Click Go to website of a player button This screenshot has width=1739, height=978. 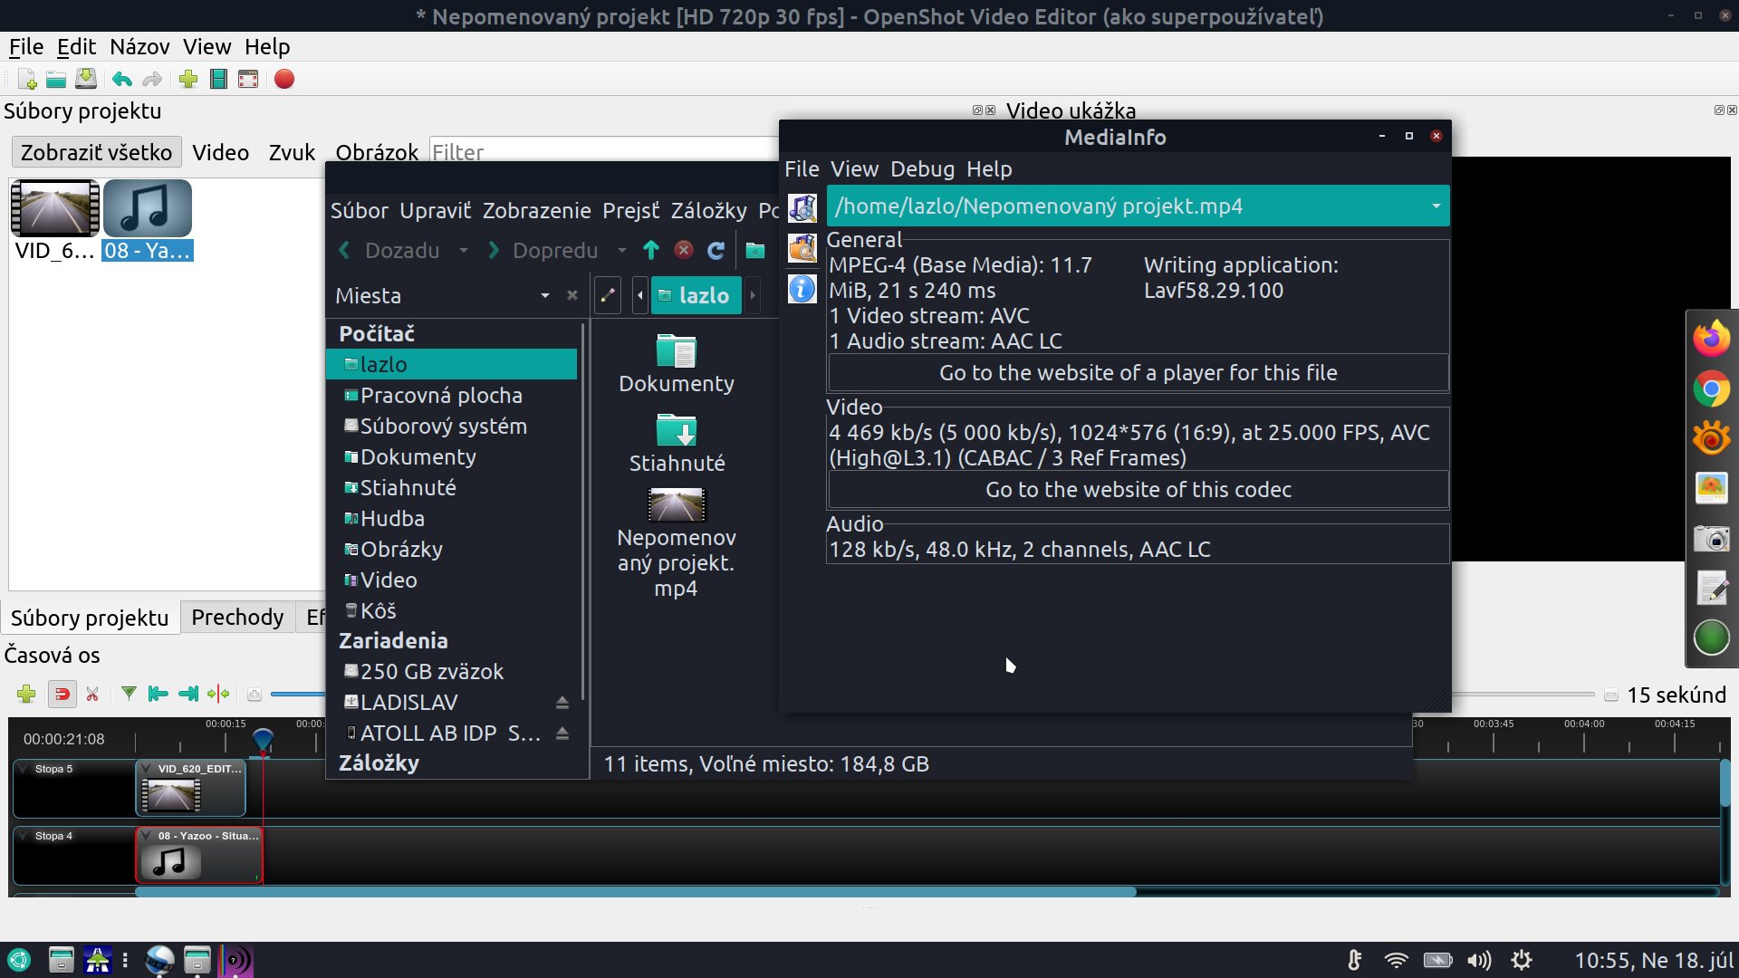click(x=1138, y=373)
